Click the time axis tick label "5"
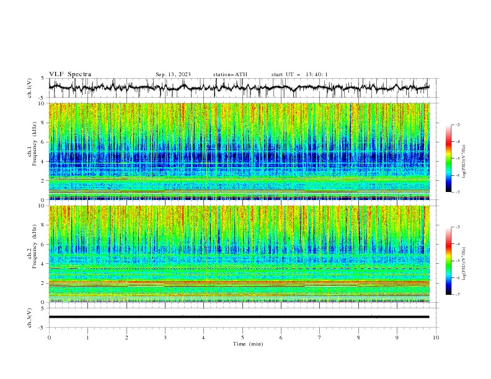The image size is (491, 379). coord(242,338)
